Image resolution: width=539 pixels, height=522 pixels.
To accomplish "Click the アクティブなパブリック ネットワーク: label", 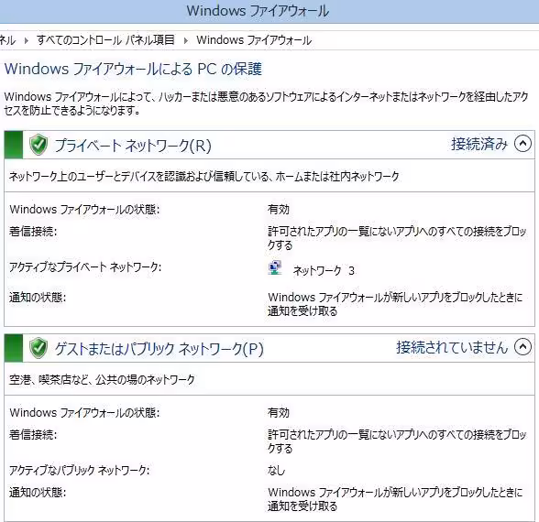I will pos(80,470).
